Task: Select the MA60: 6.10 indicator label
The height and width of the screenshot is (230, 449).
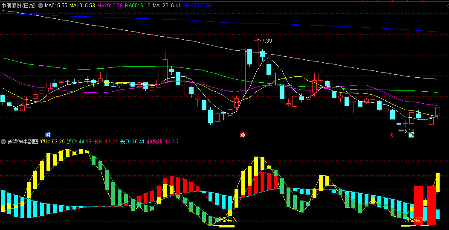Action: [138, 5]
